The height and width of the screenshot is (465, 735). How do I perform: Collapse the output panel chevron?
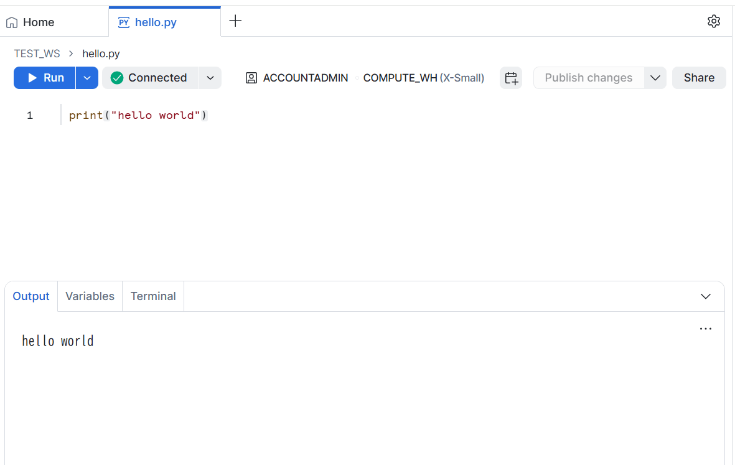coord(706,296)
